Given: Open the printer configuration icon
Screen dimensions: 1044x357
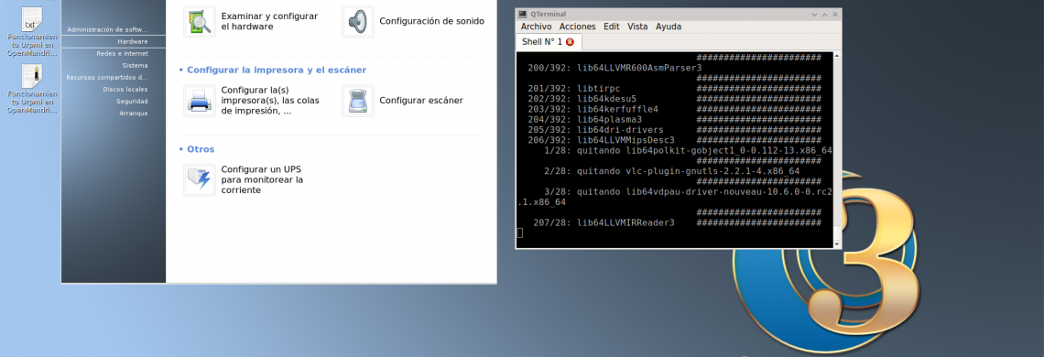Looking at the screenshot, I should pos(200,101).
